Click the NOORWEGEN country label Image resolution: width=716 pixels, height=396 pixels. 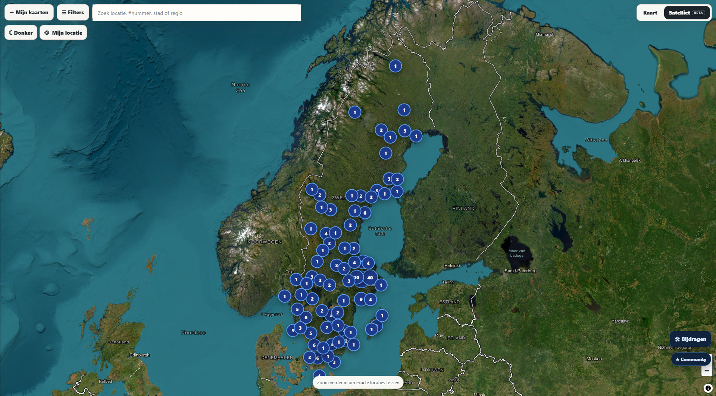(x=265, y=242)
